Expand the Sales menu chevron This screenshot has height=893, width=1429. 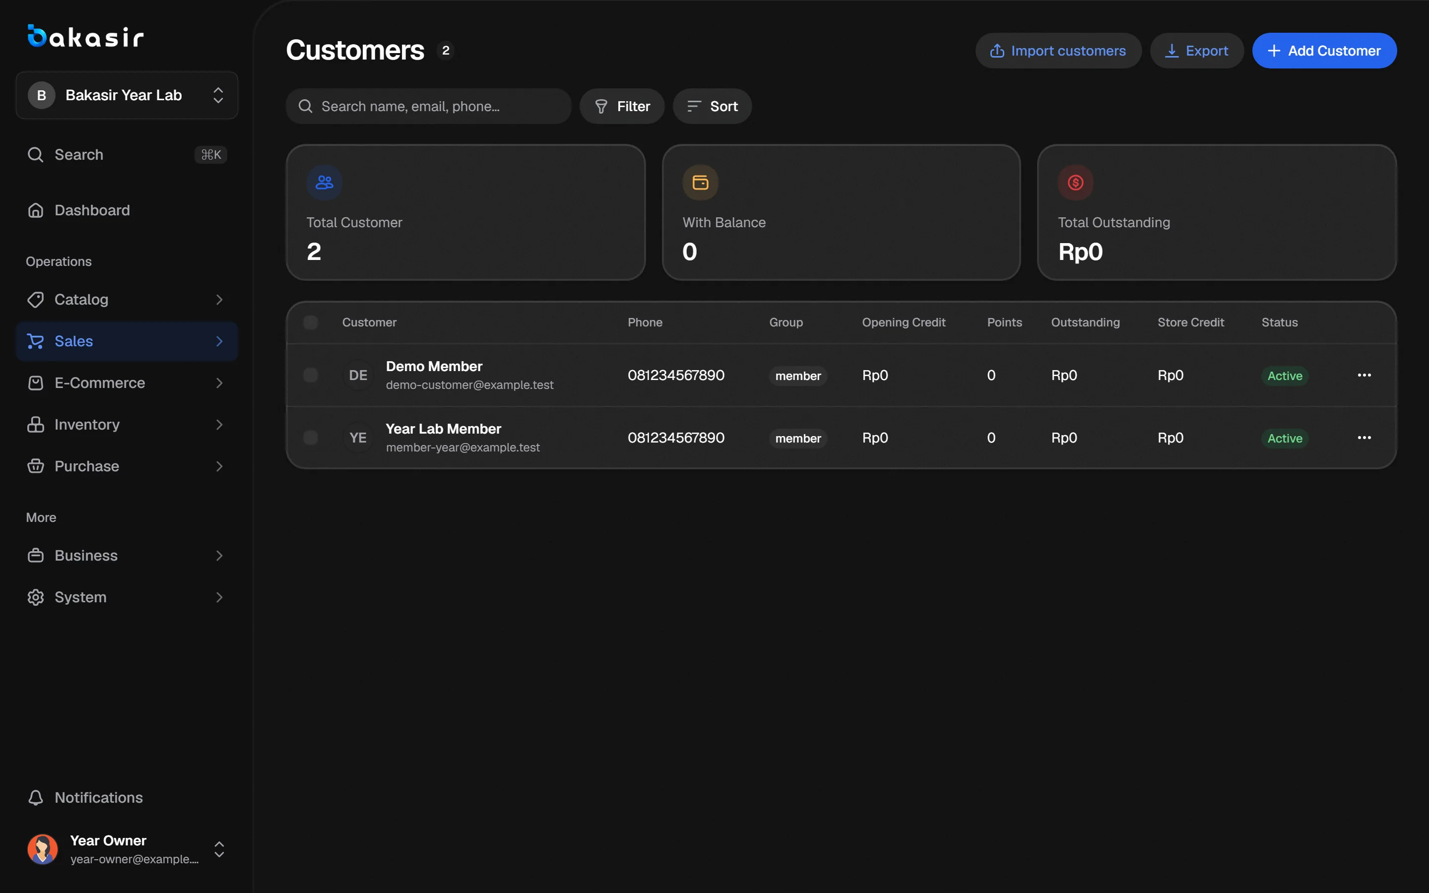coord(219,341)
